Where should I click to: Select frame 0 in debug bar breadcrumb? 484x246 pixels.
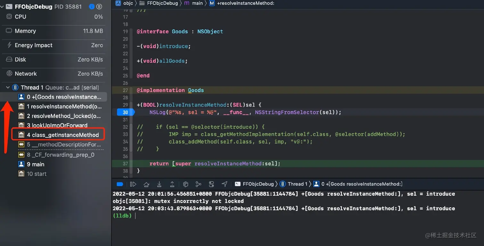click(358, 184)
